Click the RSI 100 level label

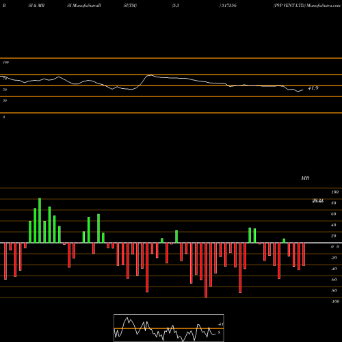pyautogui.click(x=6, y=62)
